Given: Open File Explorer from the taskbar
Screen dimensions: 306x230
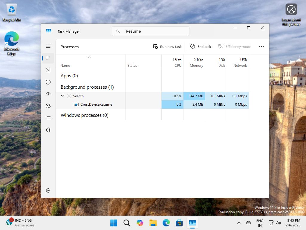Looking at the screenshot, I should coord(153,223).
